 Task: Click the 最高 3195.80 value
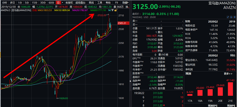152,47
